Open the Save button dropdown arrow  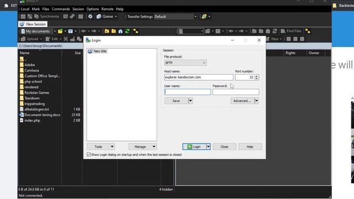(x=190, y=101)
